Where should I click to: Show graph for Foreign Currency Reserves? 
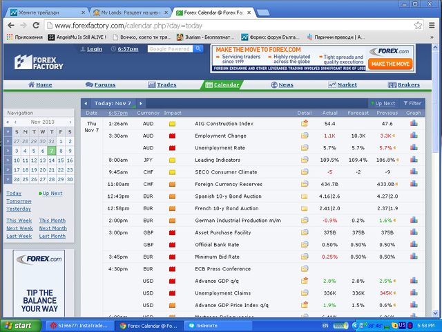click(414, 184)
